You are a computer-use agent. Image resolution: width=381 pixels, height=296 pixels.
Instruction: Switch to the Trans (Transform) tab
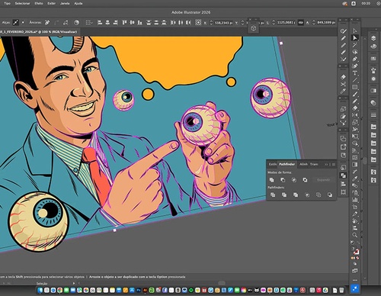pyautogui.click(x=314, y=164)
